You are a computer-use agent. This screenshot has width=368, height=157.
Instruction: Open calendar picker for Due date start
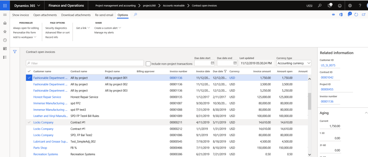(212, 63)
